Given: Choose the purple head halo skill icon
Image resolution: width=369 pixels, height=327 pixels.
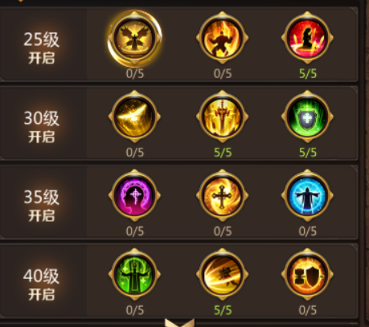Looking at the screenshot, I should (x=134, y=195).
